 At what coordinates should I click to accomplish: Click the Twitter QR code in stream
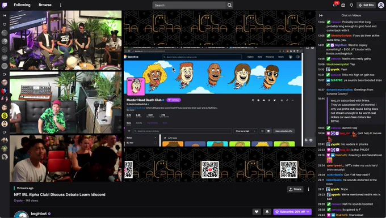[288, 170]
